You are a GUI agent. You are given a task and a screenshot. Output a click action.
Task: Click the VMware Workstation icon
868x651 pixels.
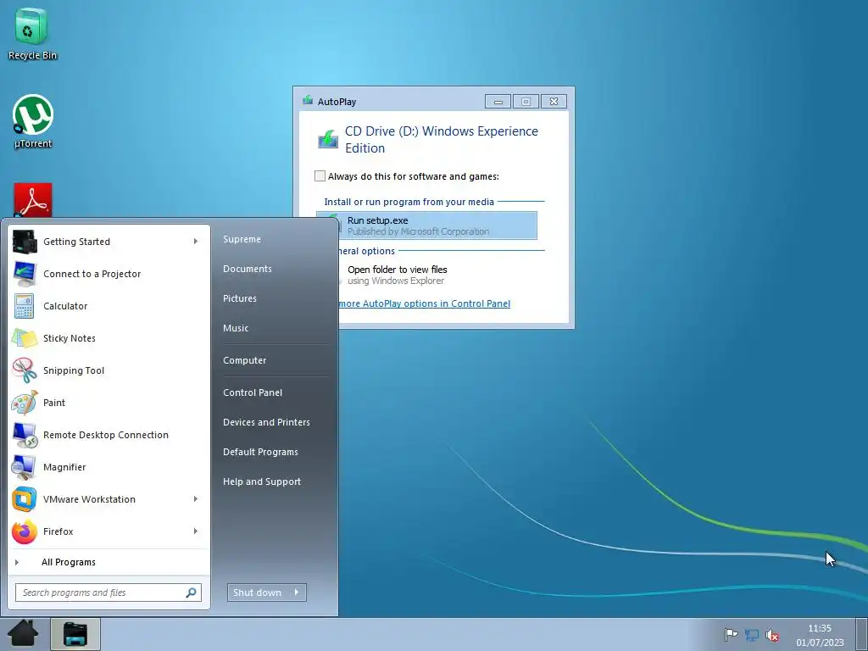tap(25, 498)
